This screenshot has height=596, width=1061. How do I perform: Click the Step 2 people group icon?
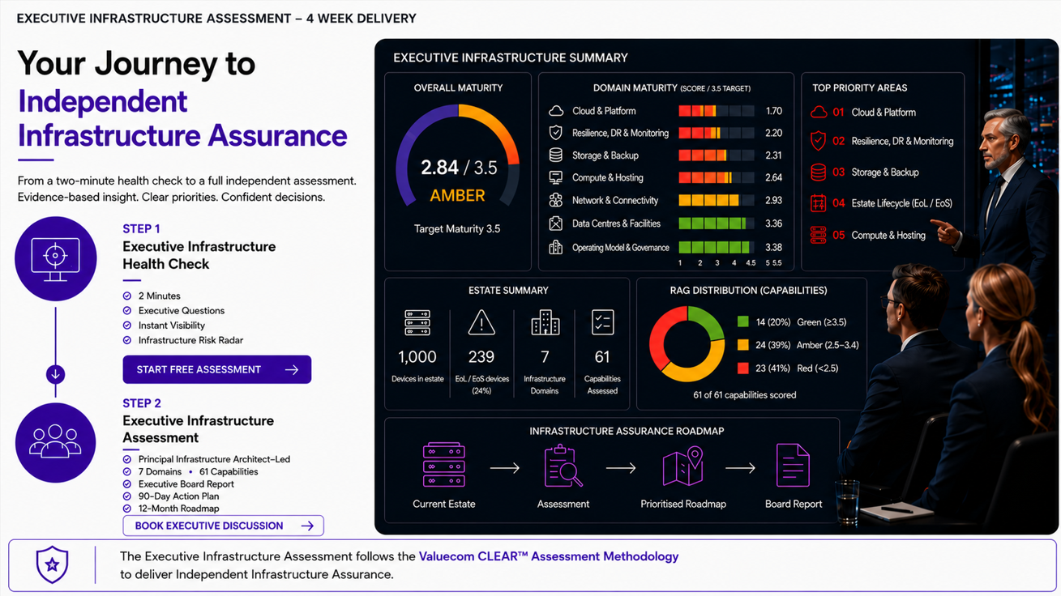coord(55,442)
